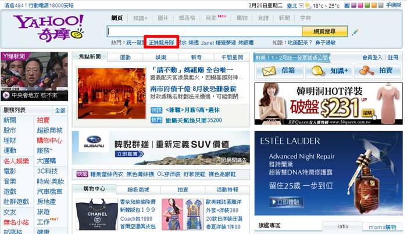Open the 活動特報 shopping tab
This screenshot has height=234, width=407.
coord(227,190)
